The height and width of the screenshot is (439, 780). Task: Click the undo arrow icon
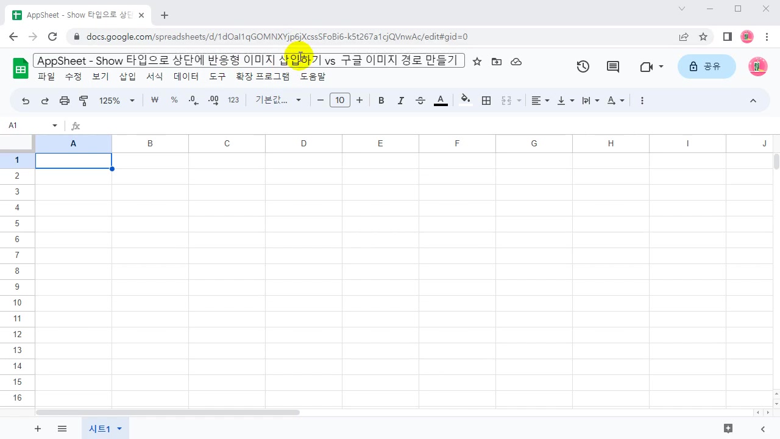coord(26,101)
